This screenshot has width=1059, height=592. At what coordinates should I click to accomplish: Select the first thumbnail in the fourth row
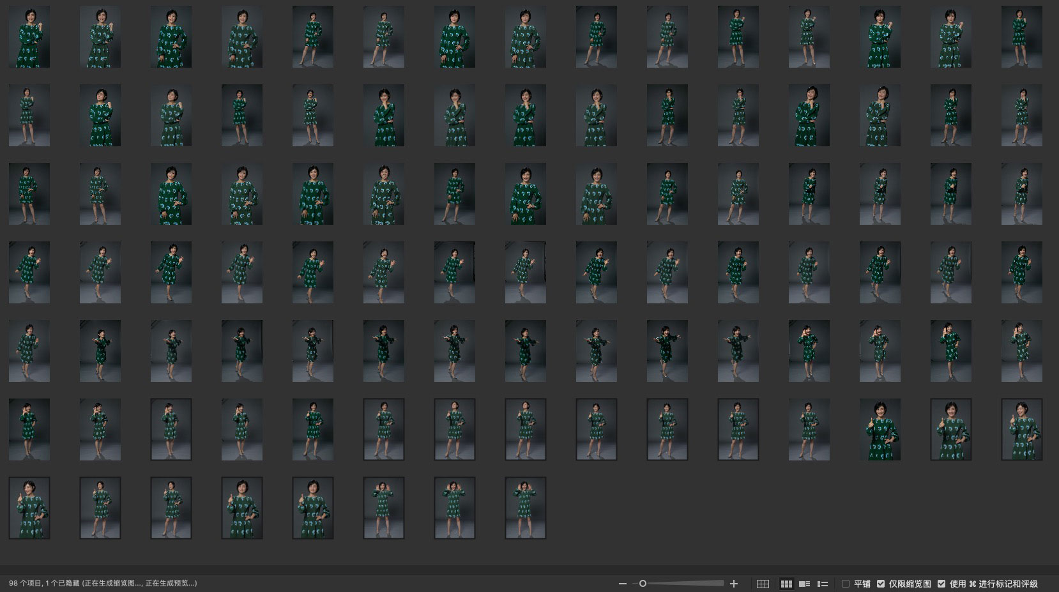29,273
